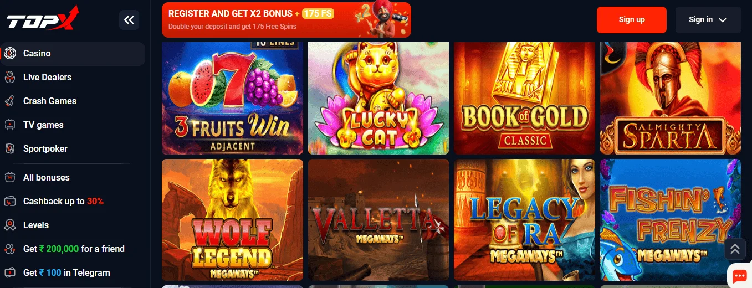The height and width of the screenshot is (288, 752).
Task: Launch Wolf Legend Megaways game
Action: coord(232,220)
